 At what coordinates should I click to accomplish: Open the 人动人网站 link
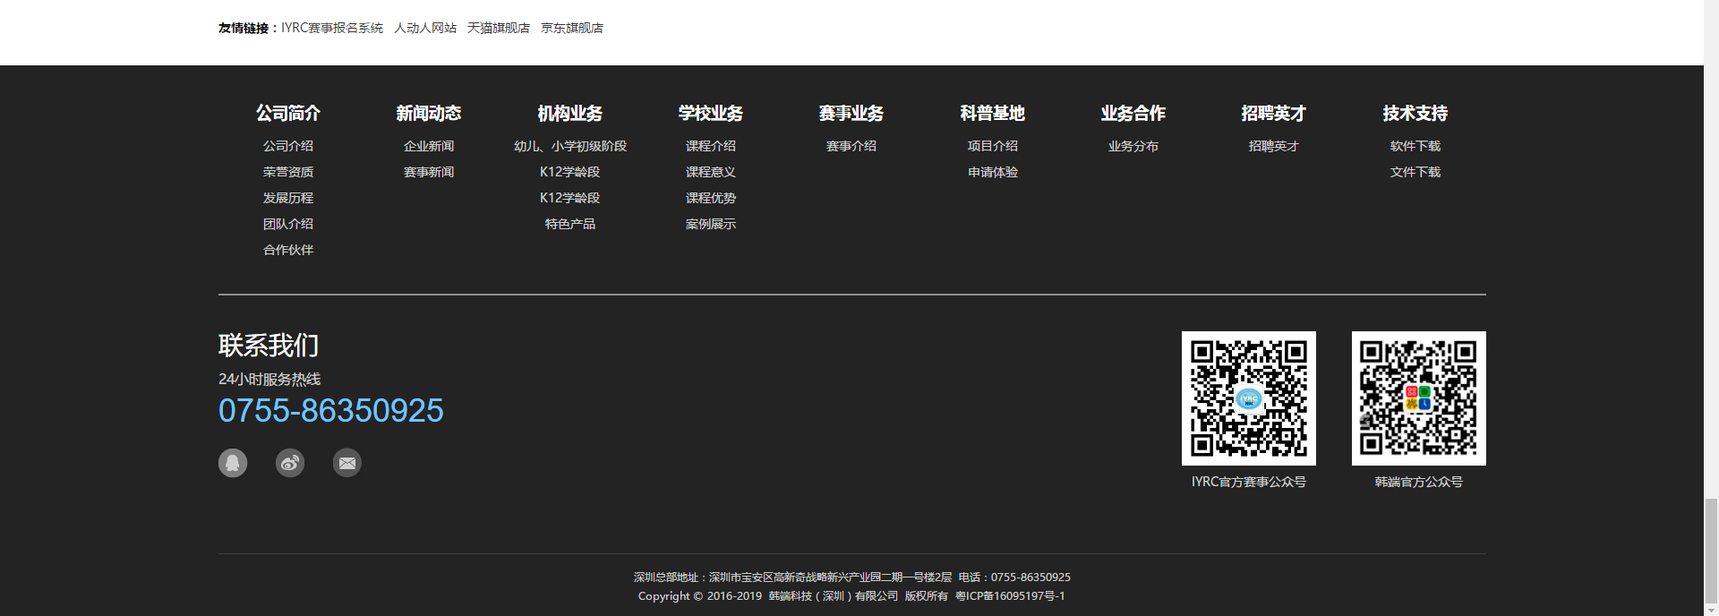tap(425, 28)
